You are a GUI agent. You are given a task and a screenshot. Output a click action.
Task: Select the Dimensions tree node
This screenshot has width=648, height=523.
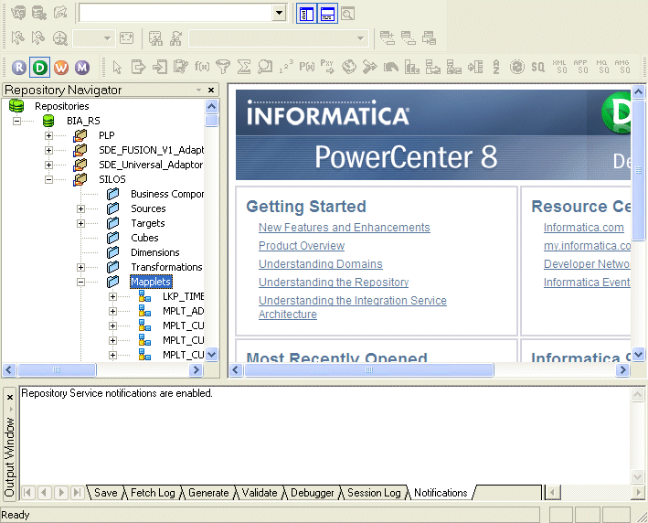tap(155, 252)
